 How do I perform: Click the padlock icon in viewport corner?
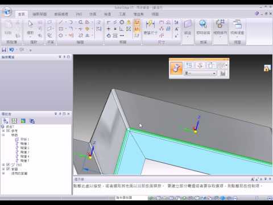267,68
